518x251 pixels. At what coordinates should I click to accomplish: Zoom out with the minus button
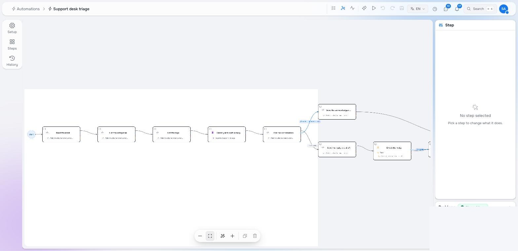pos(200,236)
